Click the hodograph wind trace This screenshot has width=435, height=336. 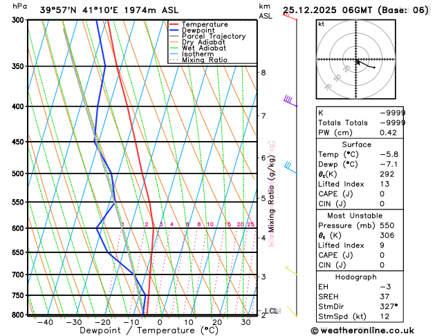365,64
